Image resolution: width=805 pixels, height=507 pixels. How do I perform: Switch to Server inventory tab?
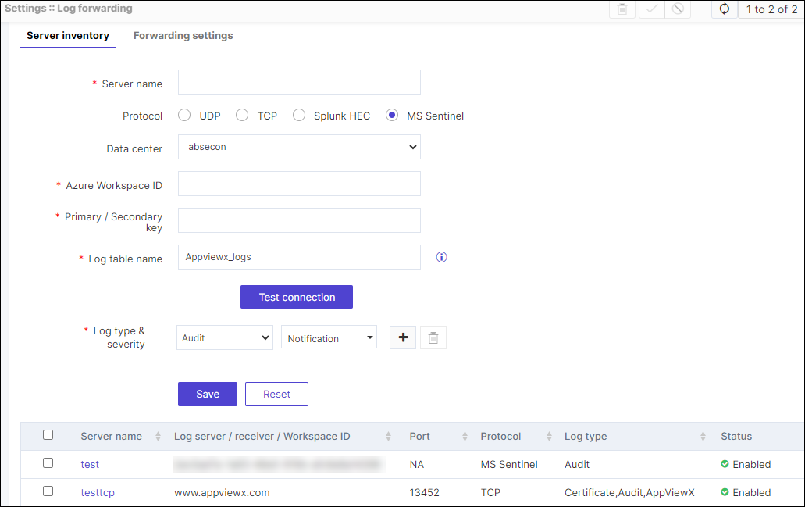(68, 35)
